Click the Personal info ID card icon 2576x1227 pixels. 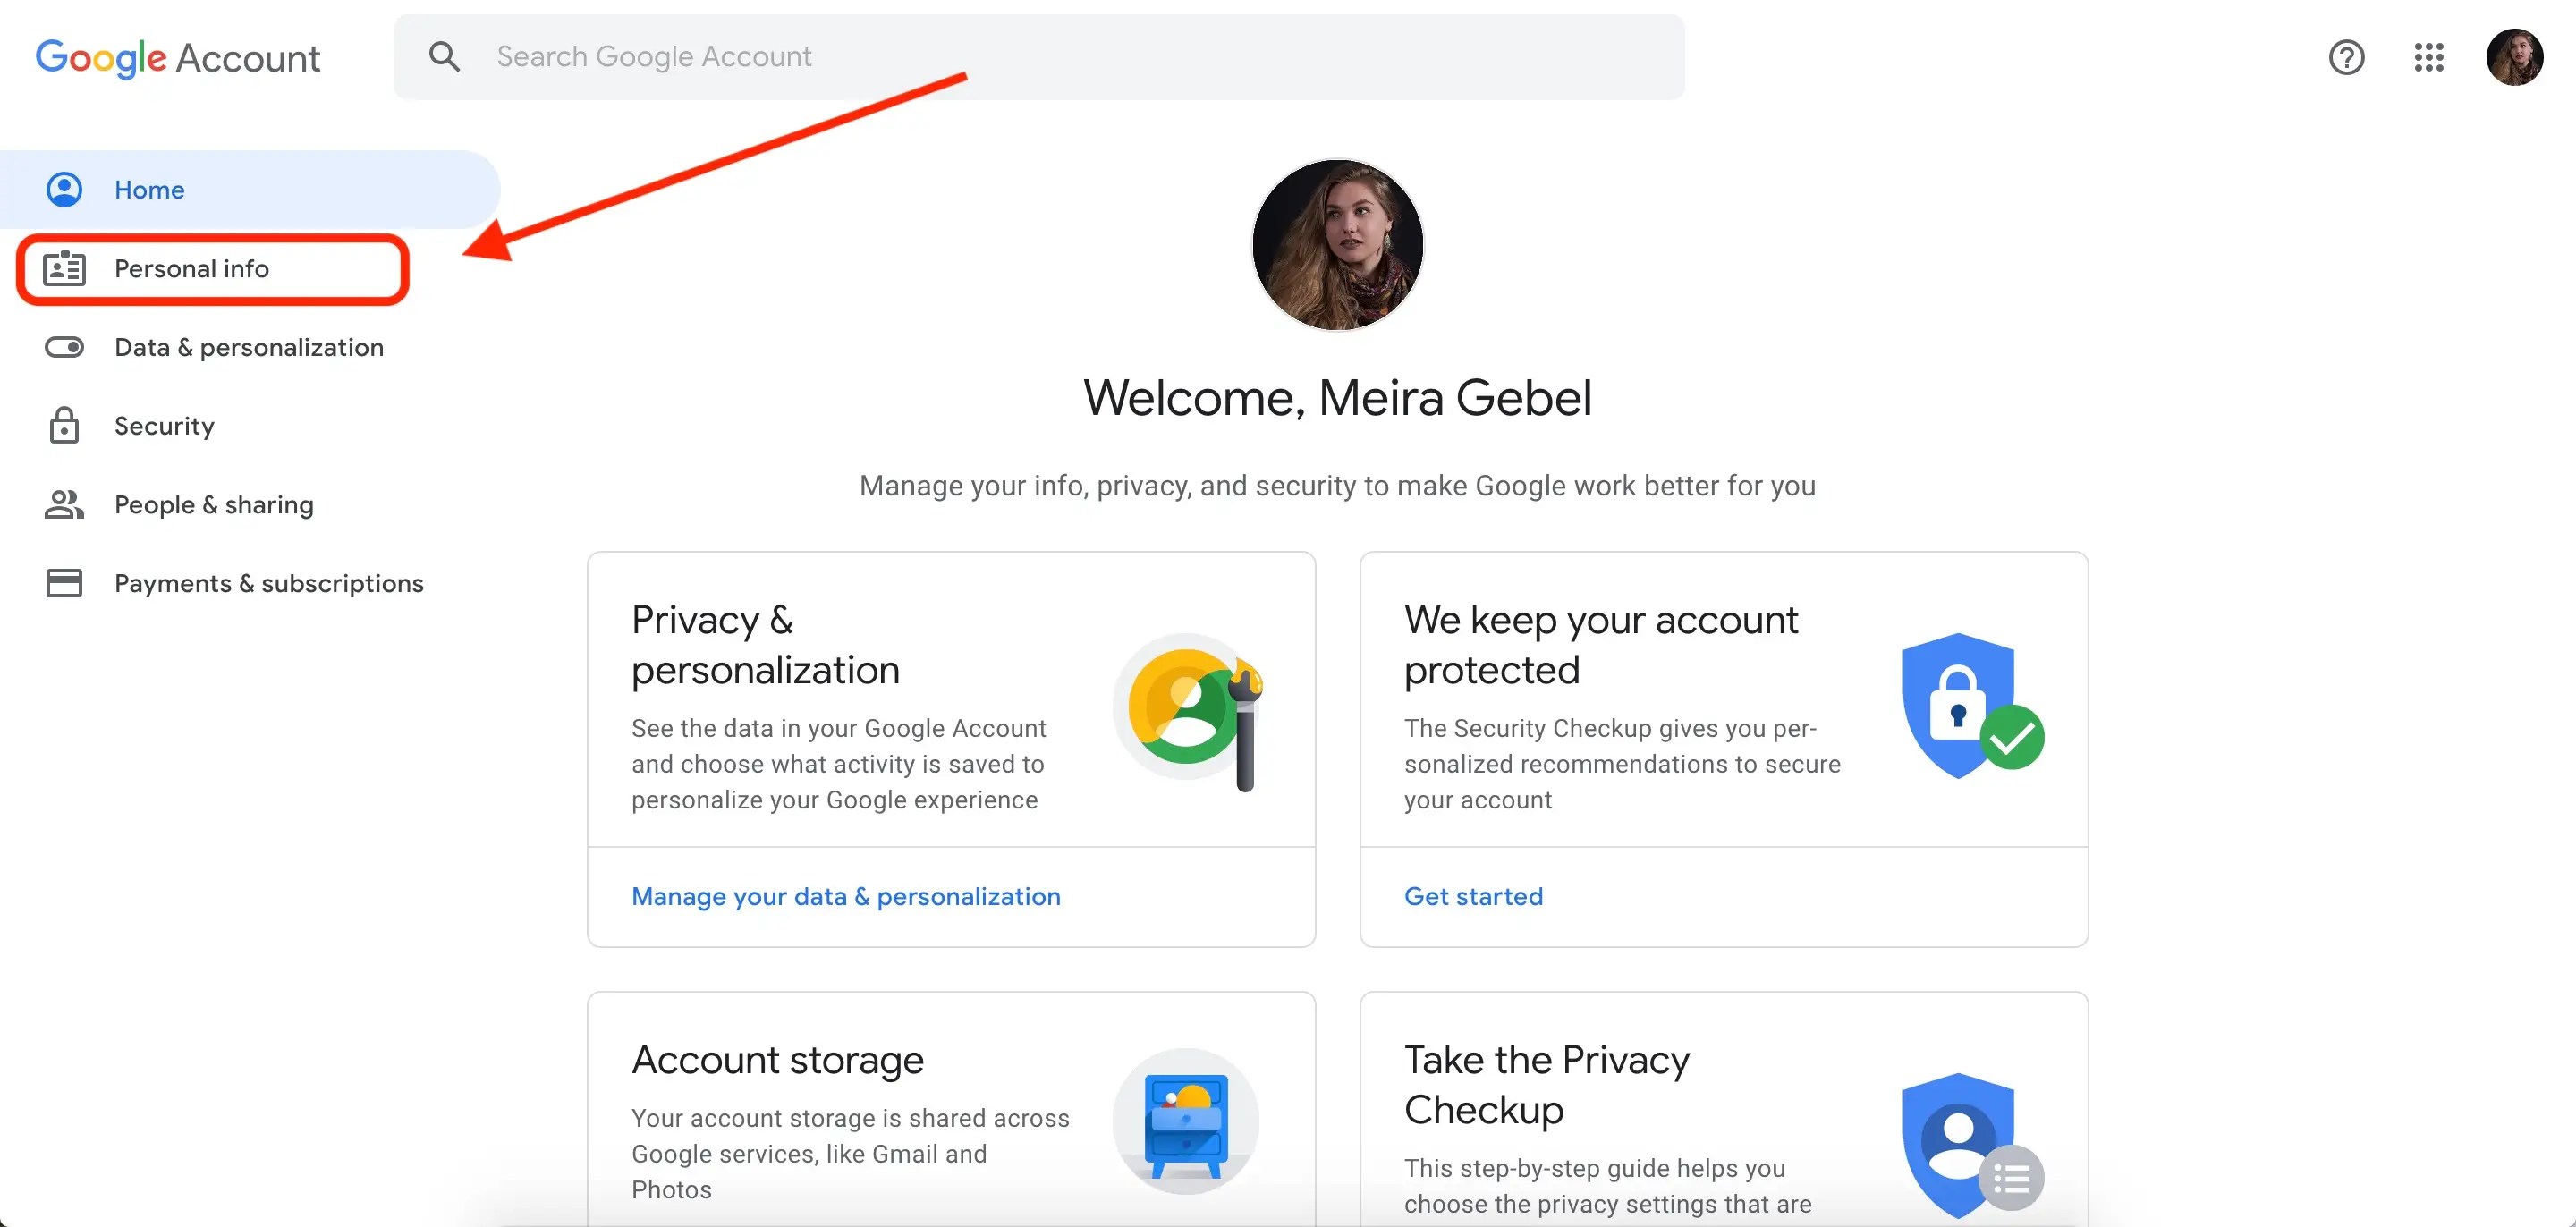[x=64, y=269]
